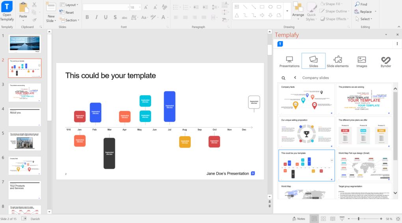
Task: Click Jane Doe's Presentation footer text
Action: pyautogui.click(x=228, y=173)
